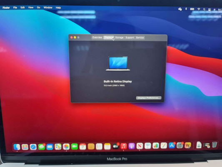Open the Finder menu
Viewport: 222px width, 167px height.
coord(6,8)
